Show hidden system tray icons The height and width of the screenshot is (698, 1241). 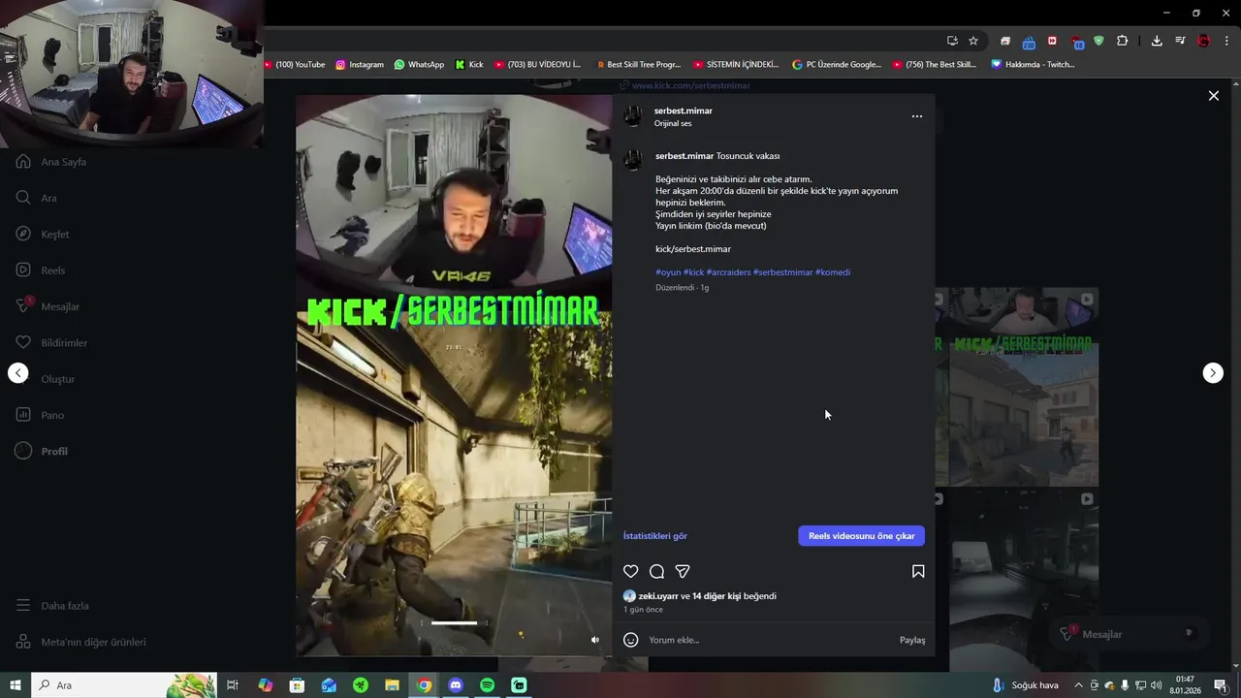[1078, 685]
